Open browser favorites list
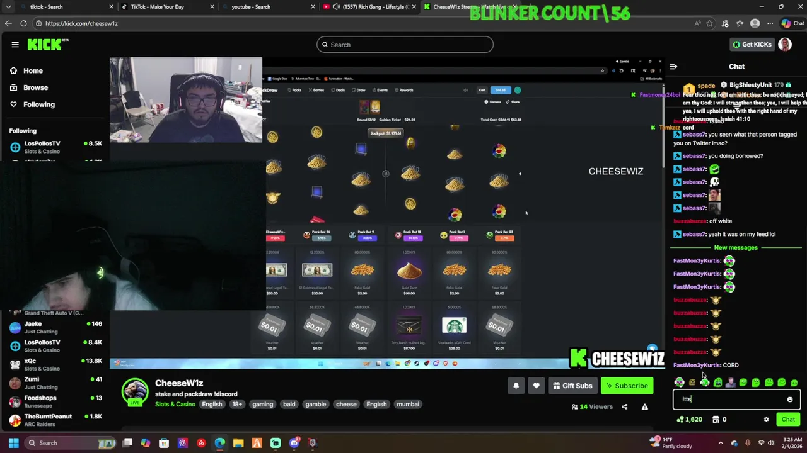 point(740,23)
